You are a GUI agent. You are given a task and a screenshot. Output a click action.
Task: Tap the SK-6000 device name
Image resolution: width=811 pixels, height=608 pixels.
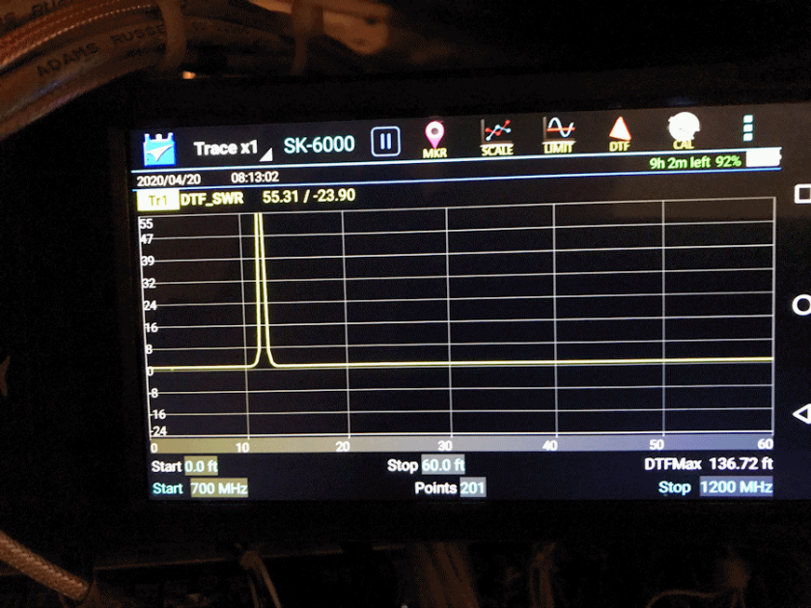(x=319, y=145)
